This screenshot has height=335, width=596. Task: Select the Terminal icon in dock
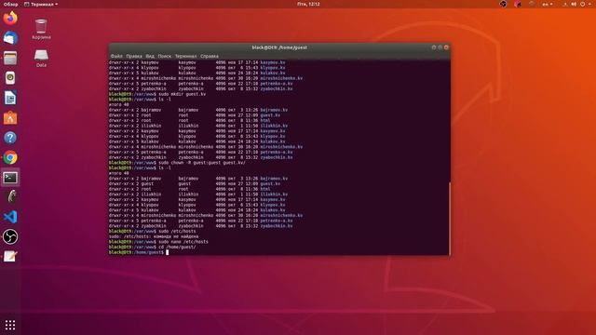(x=10, y=178)
